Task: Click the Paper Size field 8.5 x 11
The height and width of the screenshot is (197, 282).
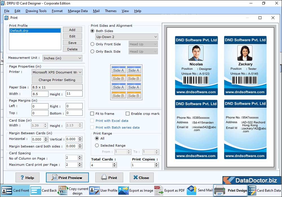Action: [x=57, y=87]
